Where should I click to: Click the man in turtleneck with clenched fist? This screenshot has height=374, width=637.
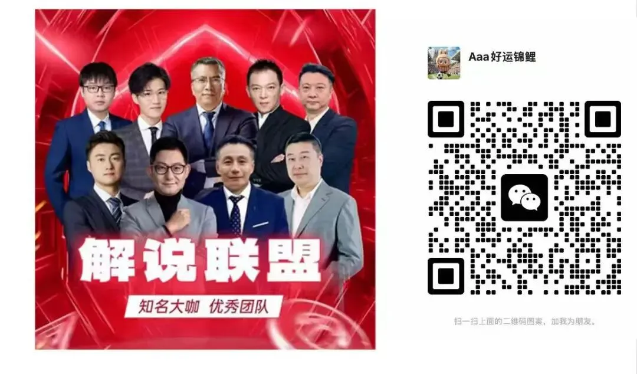tap(169, 191)
